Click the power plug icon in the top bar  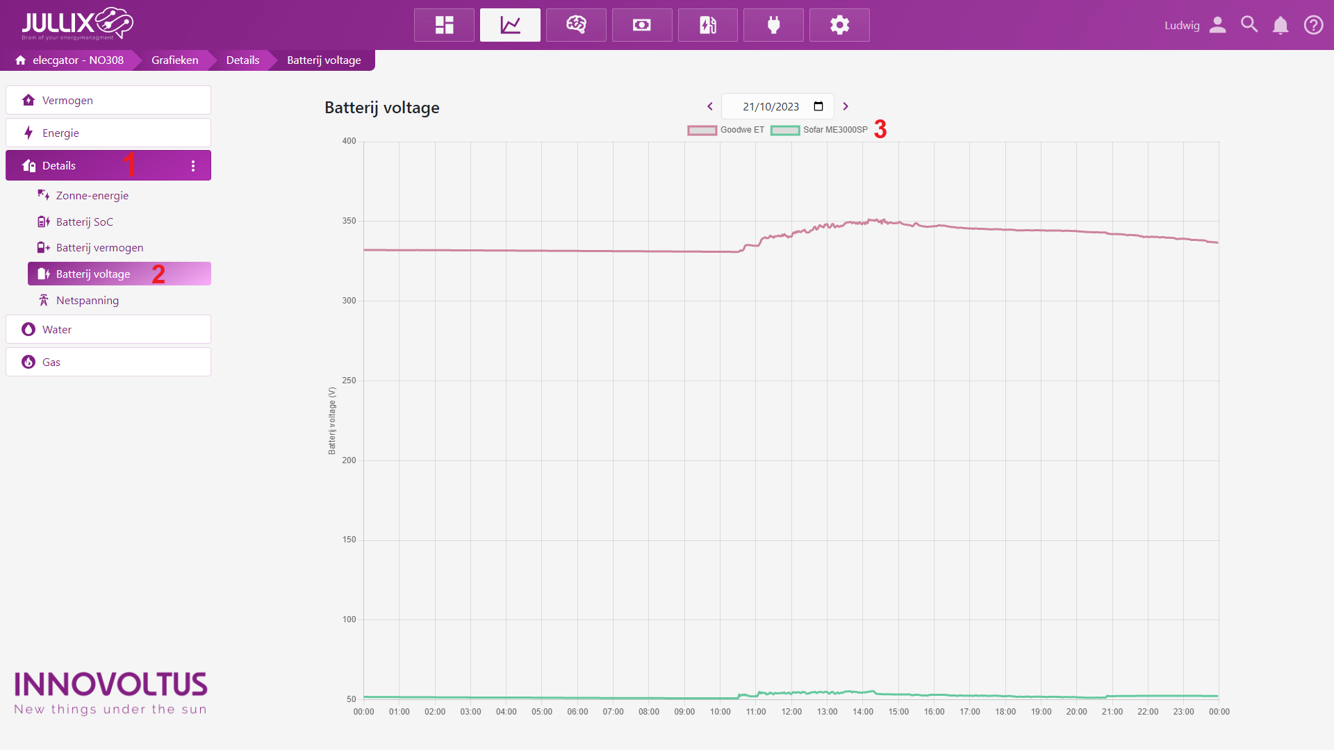773,25
